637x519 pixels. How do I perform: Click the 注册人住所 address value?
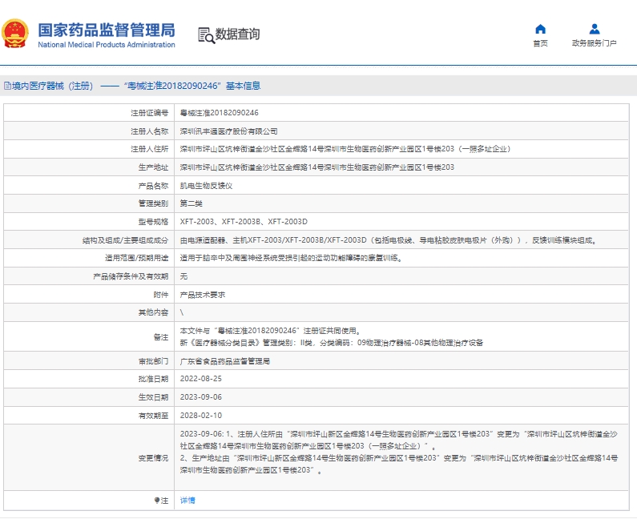345,149
